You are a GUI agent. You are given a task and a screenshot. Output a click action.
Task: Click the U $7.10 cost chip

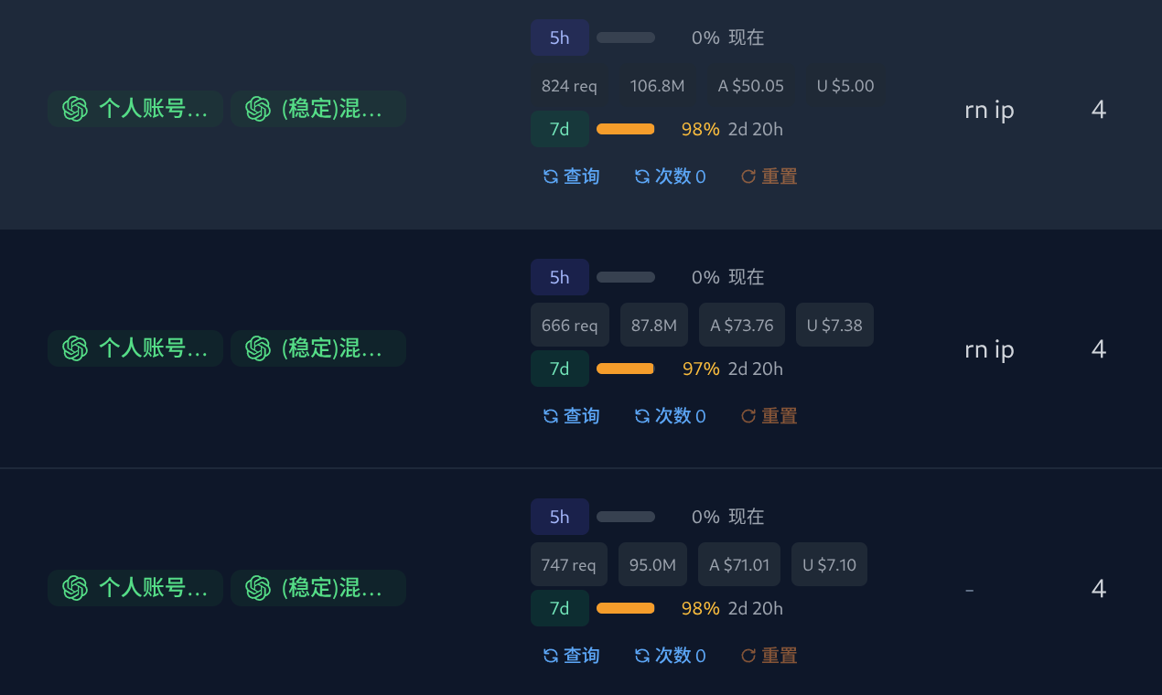[x=830, y=564]
